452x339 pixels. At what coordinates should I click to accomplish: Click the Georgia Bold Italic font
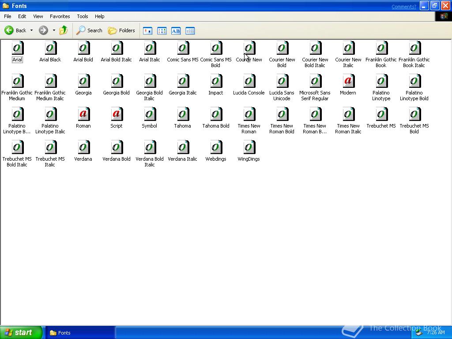(149, 81)
